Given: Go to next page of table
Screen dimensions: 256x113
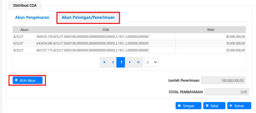Looking at the screenshot, I should [130, 62].
